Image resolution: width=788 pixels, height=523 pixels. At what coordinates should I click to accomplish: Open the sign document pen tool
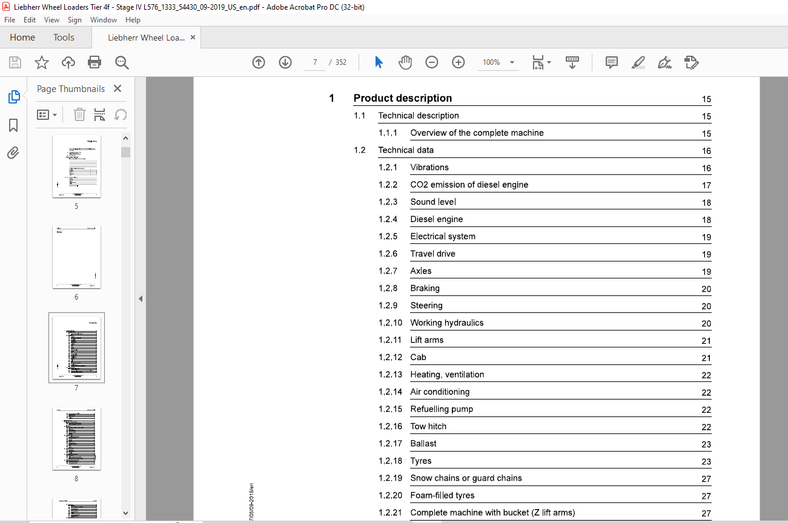(664, 62)
